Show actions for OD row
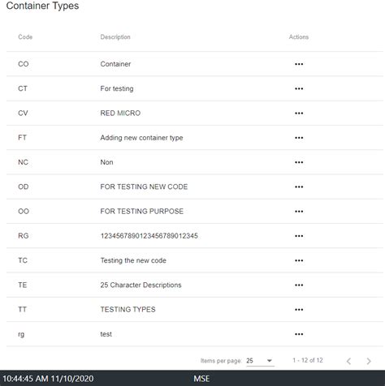The image size is (385, 386). 299,187
